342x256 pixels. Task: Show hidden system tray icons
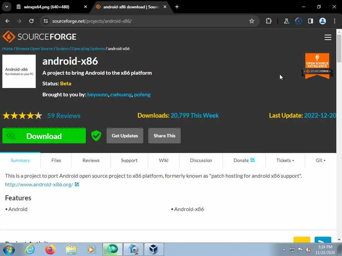pyautogui.click(x=284, y=250)
